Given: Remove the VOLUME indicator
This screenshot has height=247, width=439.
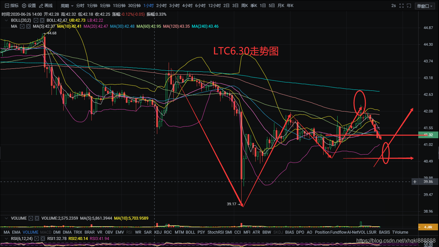Looking at the screenshot, I should point(37,218).
